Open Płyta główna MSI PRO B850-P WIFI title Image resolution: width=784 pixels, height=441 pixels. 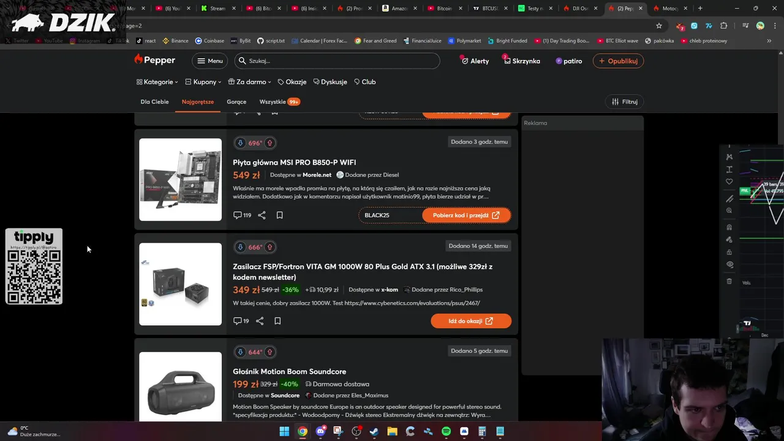pyautogui.click(x=294, y=162)
